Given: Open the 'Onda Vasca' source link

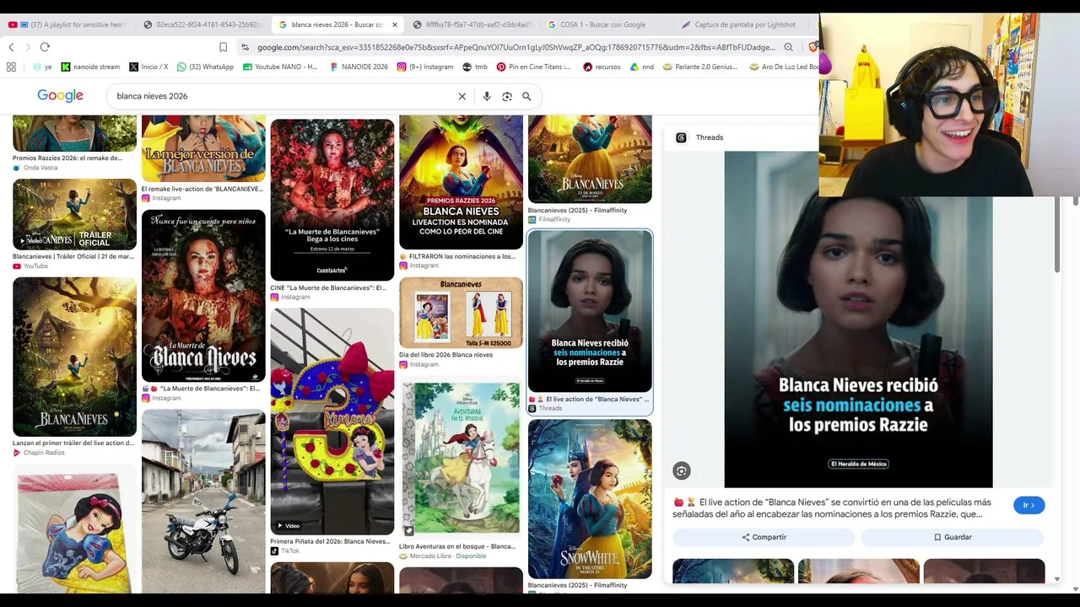Looking at the screenshot, I should 35,168.
